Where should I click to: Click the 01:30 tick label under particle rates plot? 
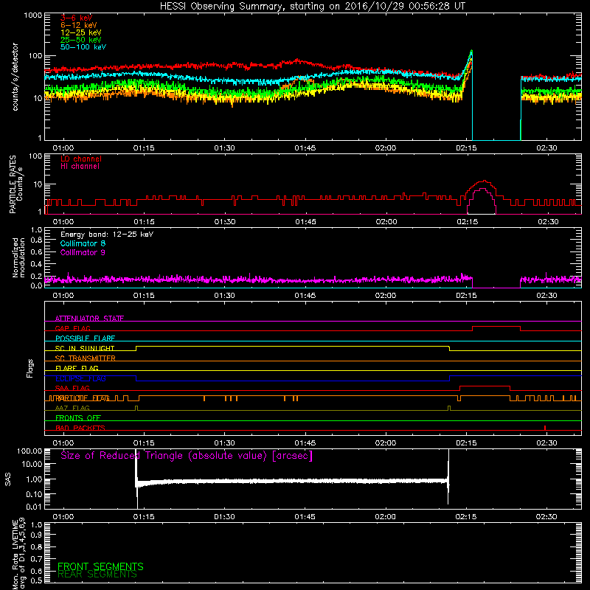pos(225,222)
